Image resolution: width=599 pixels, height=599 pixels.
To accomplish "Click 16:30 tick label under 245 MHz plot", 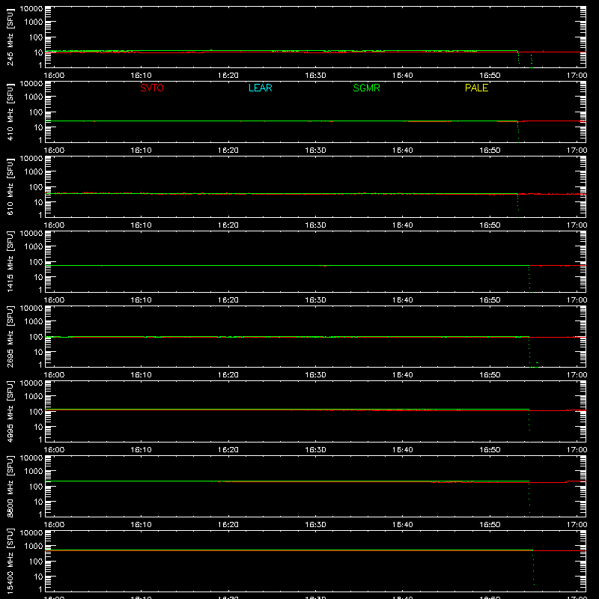I will pos(315,76).
